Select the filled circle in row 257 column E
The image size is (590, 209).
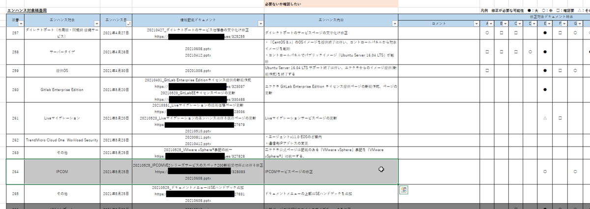pyautogui.click(x=546, y=33)
